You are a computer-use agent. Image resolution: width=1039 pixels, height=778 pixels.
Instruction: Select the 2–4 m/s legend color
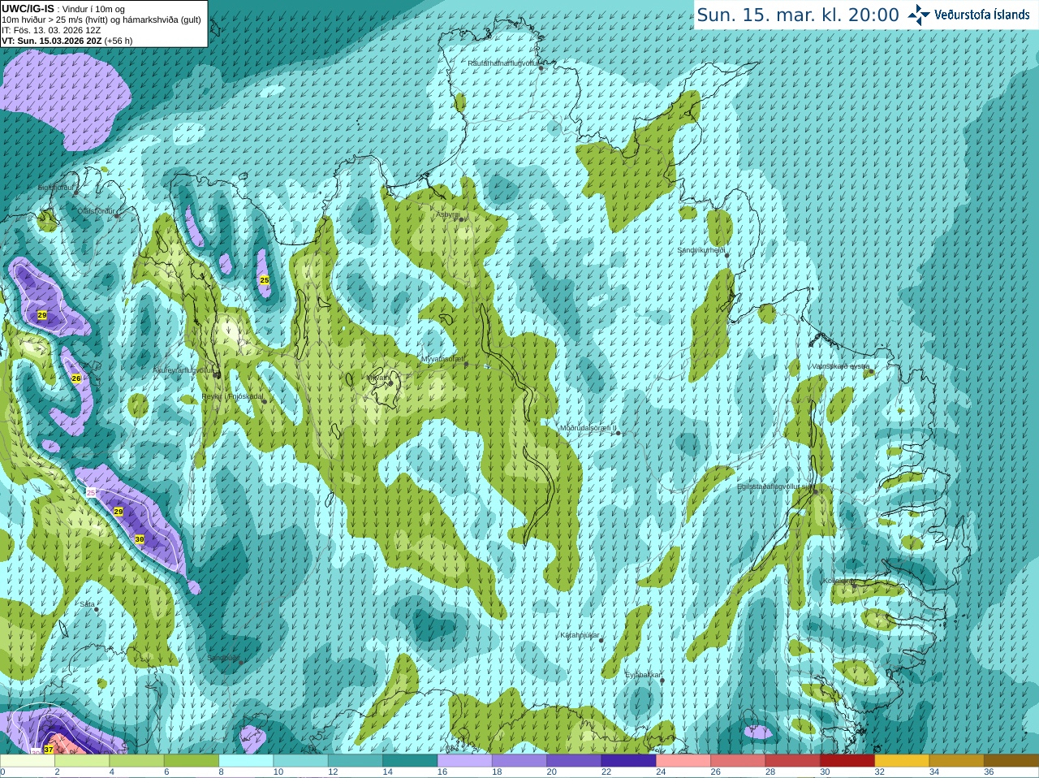click(x=82, y=761)
